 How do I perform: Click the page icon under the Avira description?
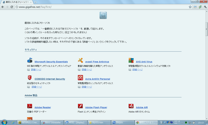pyautogui.click(x=79, y=87)
